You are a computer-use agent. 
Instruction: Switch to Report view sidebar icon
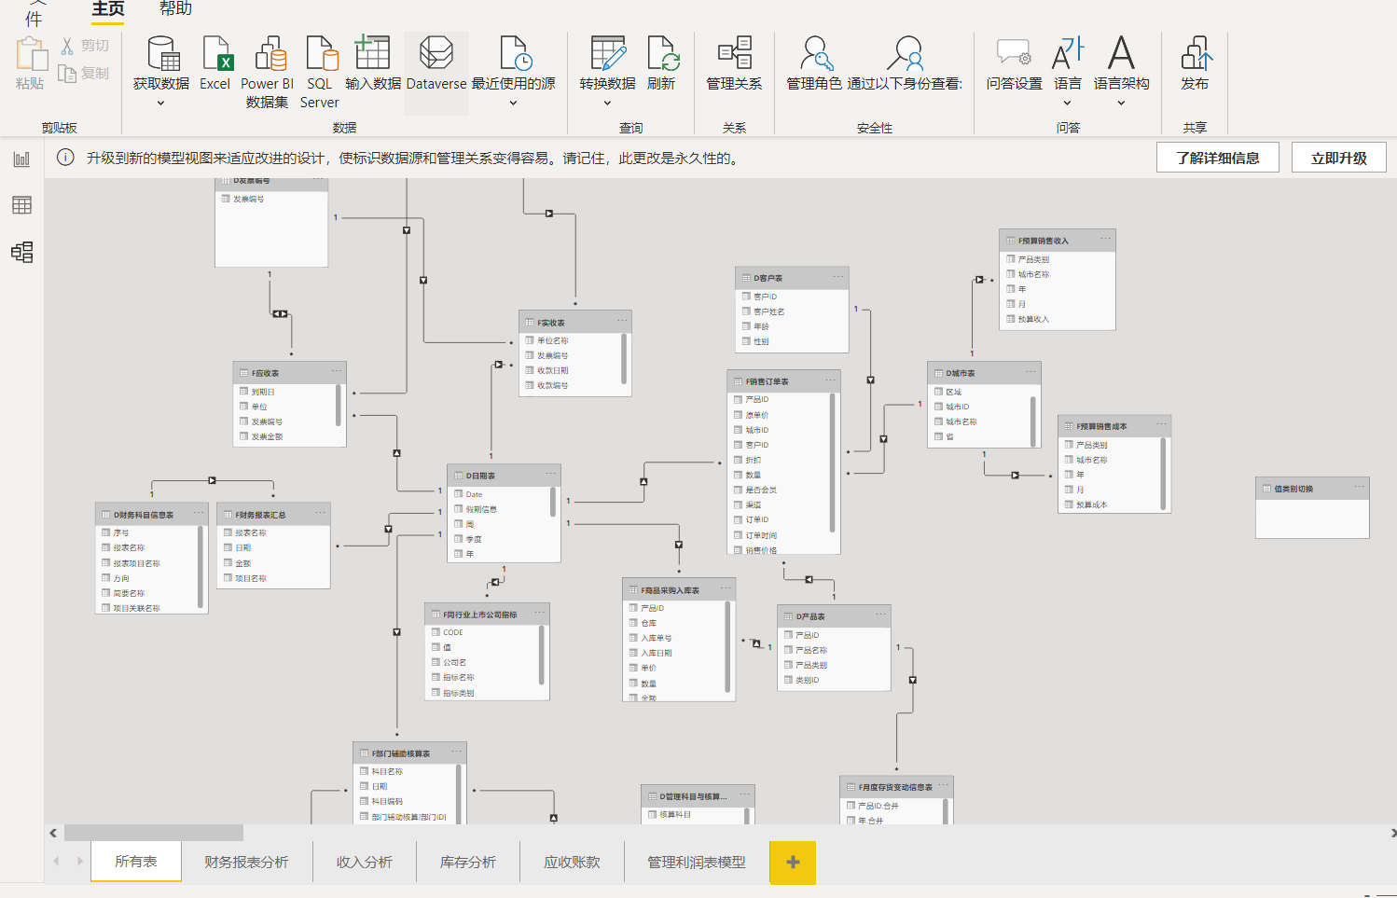21,159
